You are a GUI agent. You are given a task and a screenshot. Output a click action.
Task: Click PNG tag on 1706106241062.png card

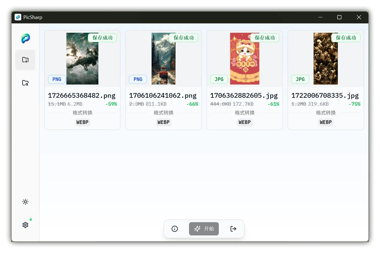(138, 79)
